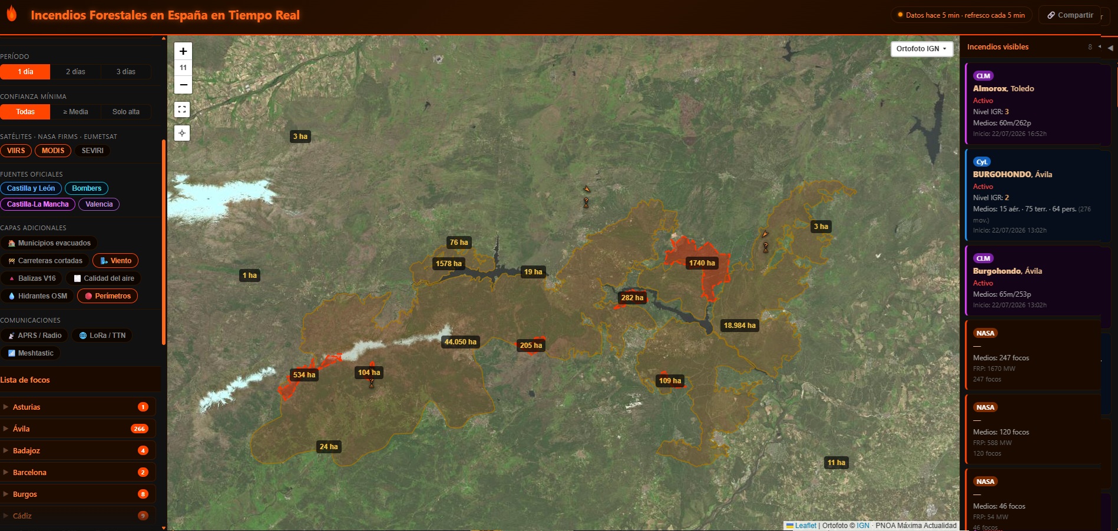Enable APRS / Radio communications layer
This screenshot has height=531, width=1118.
point(34,336)
